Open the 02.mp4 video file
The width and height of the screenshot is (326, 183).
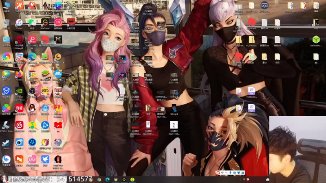(174, 108)
